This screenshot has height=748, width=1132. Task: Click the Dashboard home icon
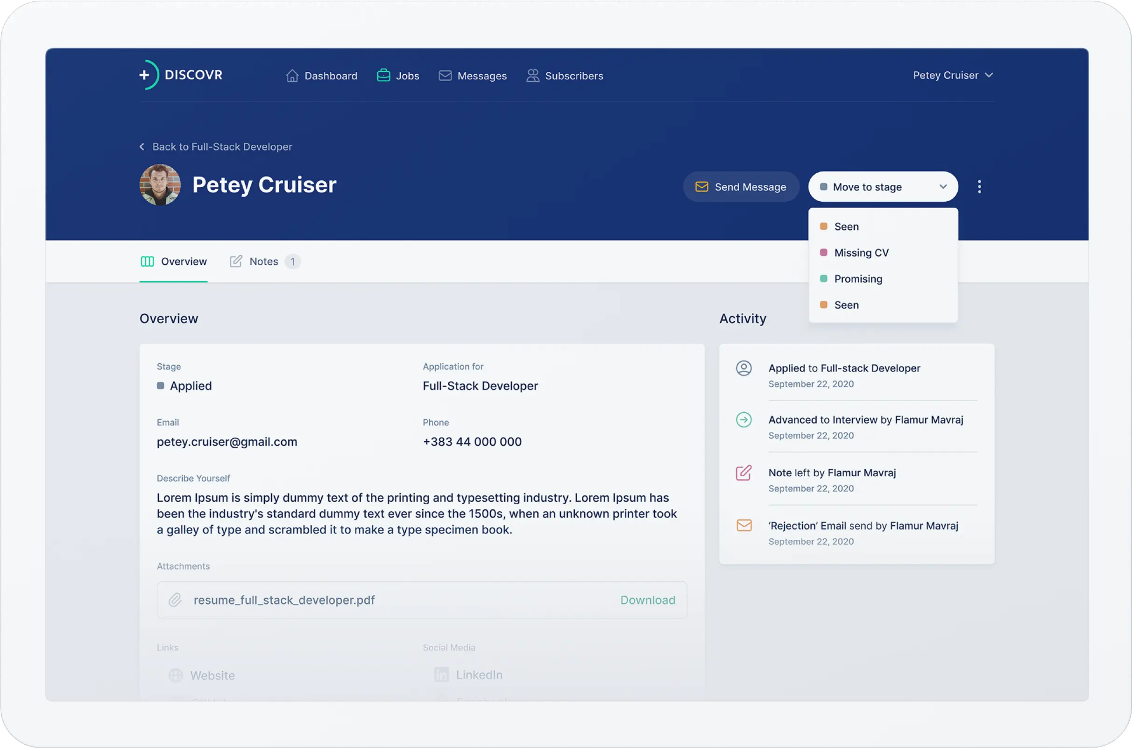pyautogui.click(x=292, y=76)
